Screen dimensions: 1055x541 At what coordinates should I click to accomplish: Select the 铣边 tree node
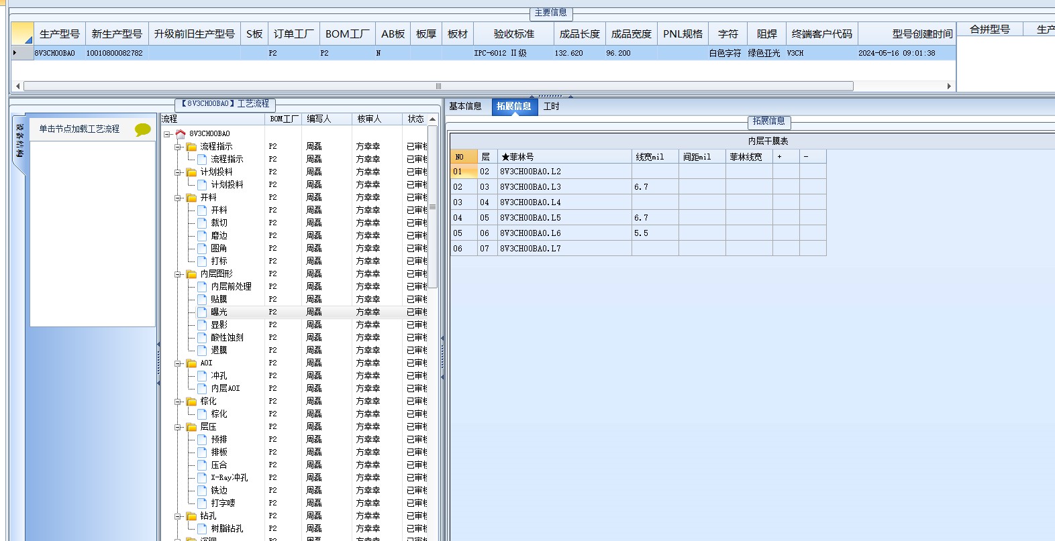click(219, 490)
